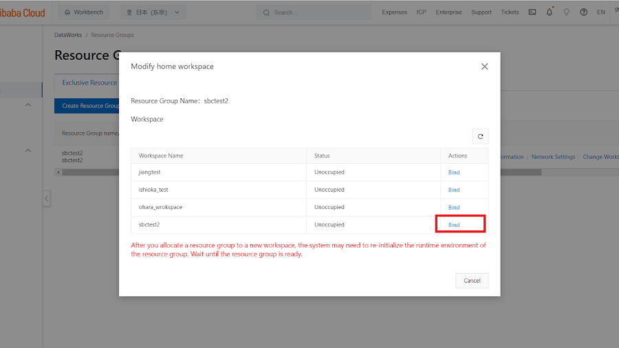Viewport: 619px width, 348px height.
Task: Click the Alibaba Cloud logo
Action: (x=22, y=12)
